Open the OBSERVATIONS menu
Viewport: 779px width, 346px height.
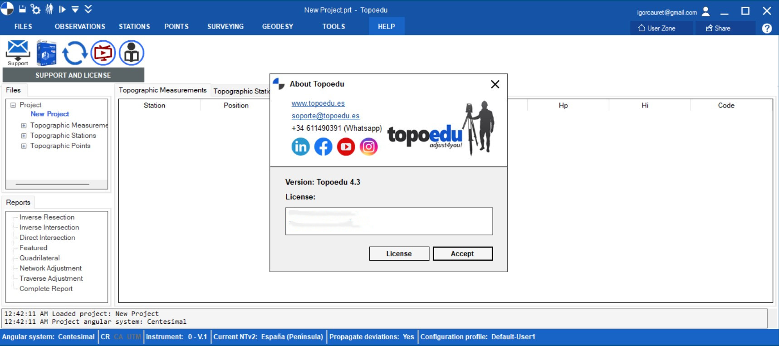point(80,27)
